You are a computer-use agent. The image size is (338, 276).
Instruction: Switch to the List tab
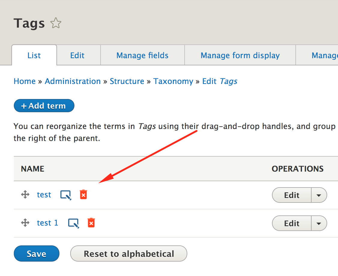pyautogui.click(x=34, y=55)
